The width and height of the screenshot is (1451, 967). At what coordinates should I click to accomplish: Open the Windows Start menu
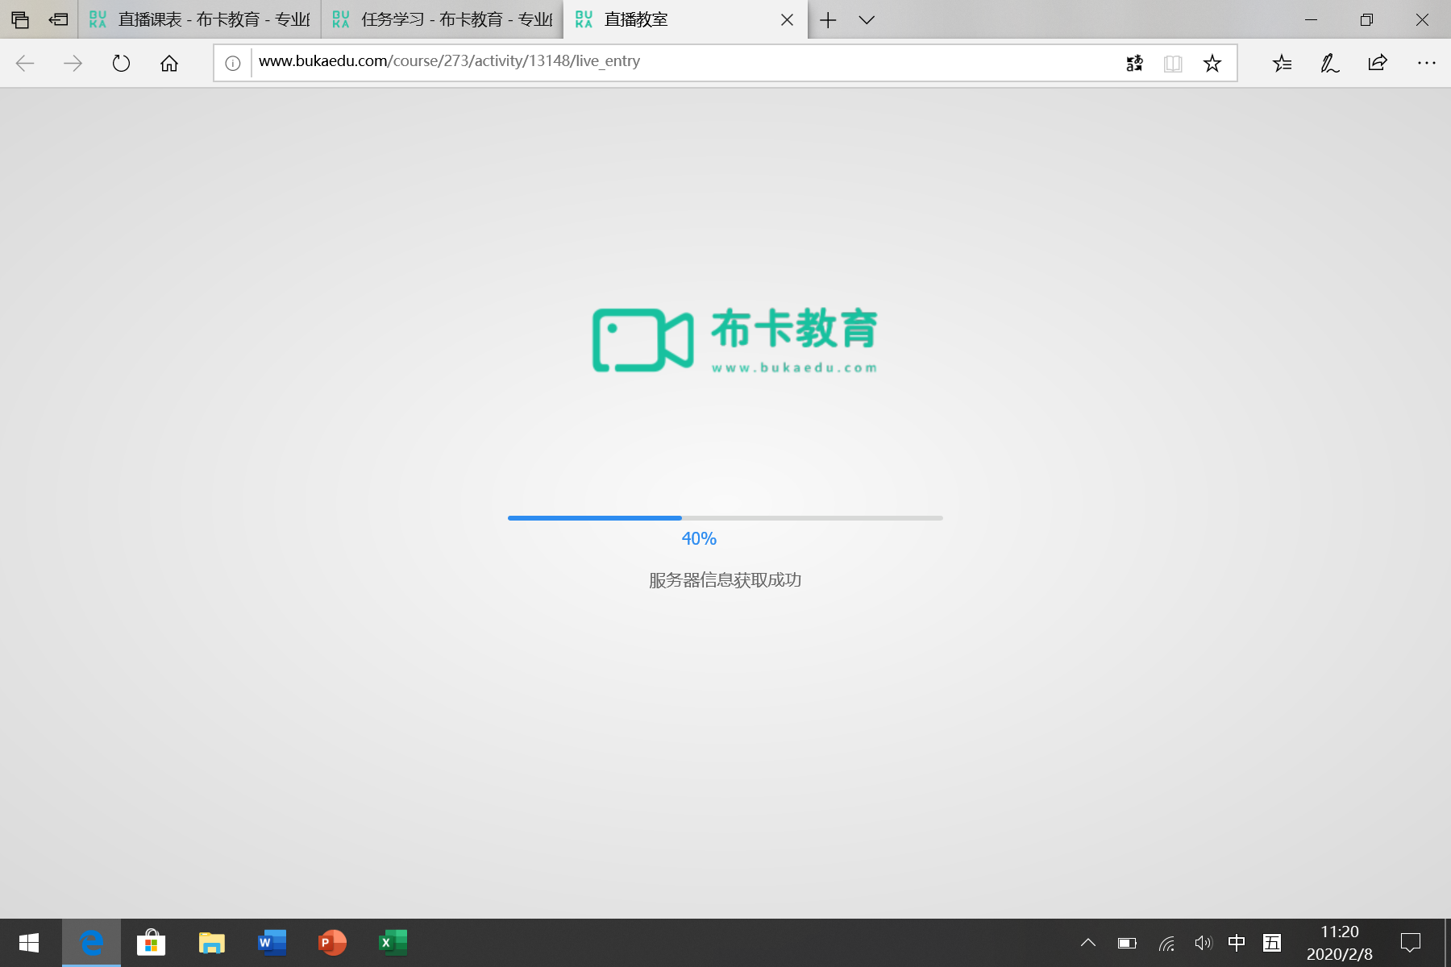(29, 943)
